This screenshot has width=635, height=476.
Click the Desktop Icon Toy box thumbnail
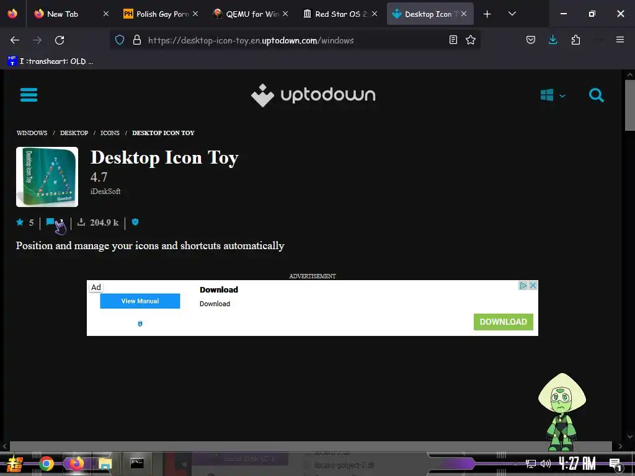coord(47,177)
